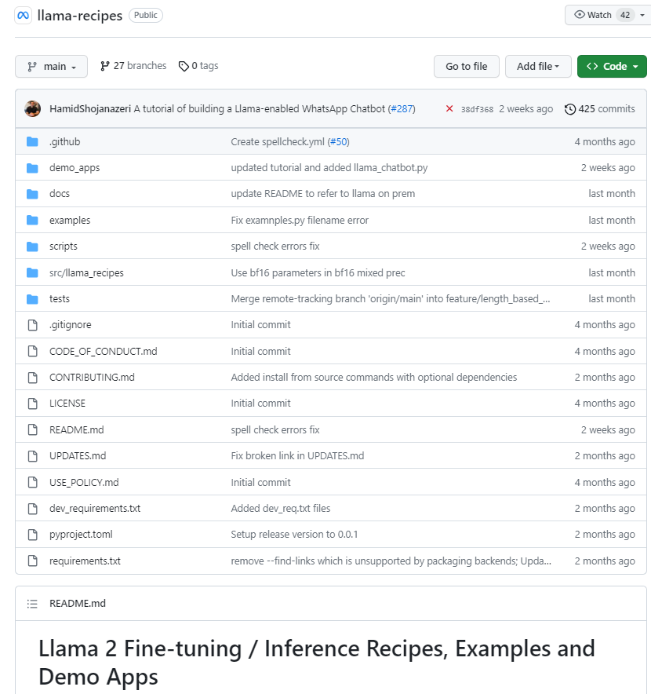Click the tag icon next to 0 tags
This screenshot has width=651, height=694.
point(184,67)
